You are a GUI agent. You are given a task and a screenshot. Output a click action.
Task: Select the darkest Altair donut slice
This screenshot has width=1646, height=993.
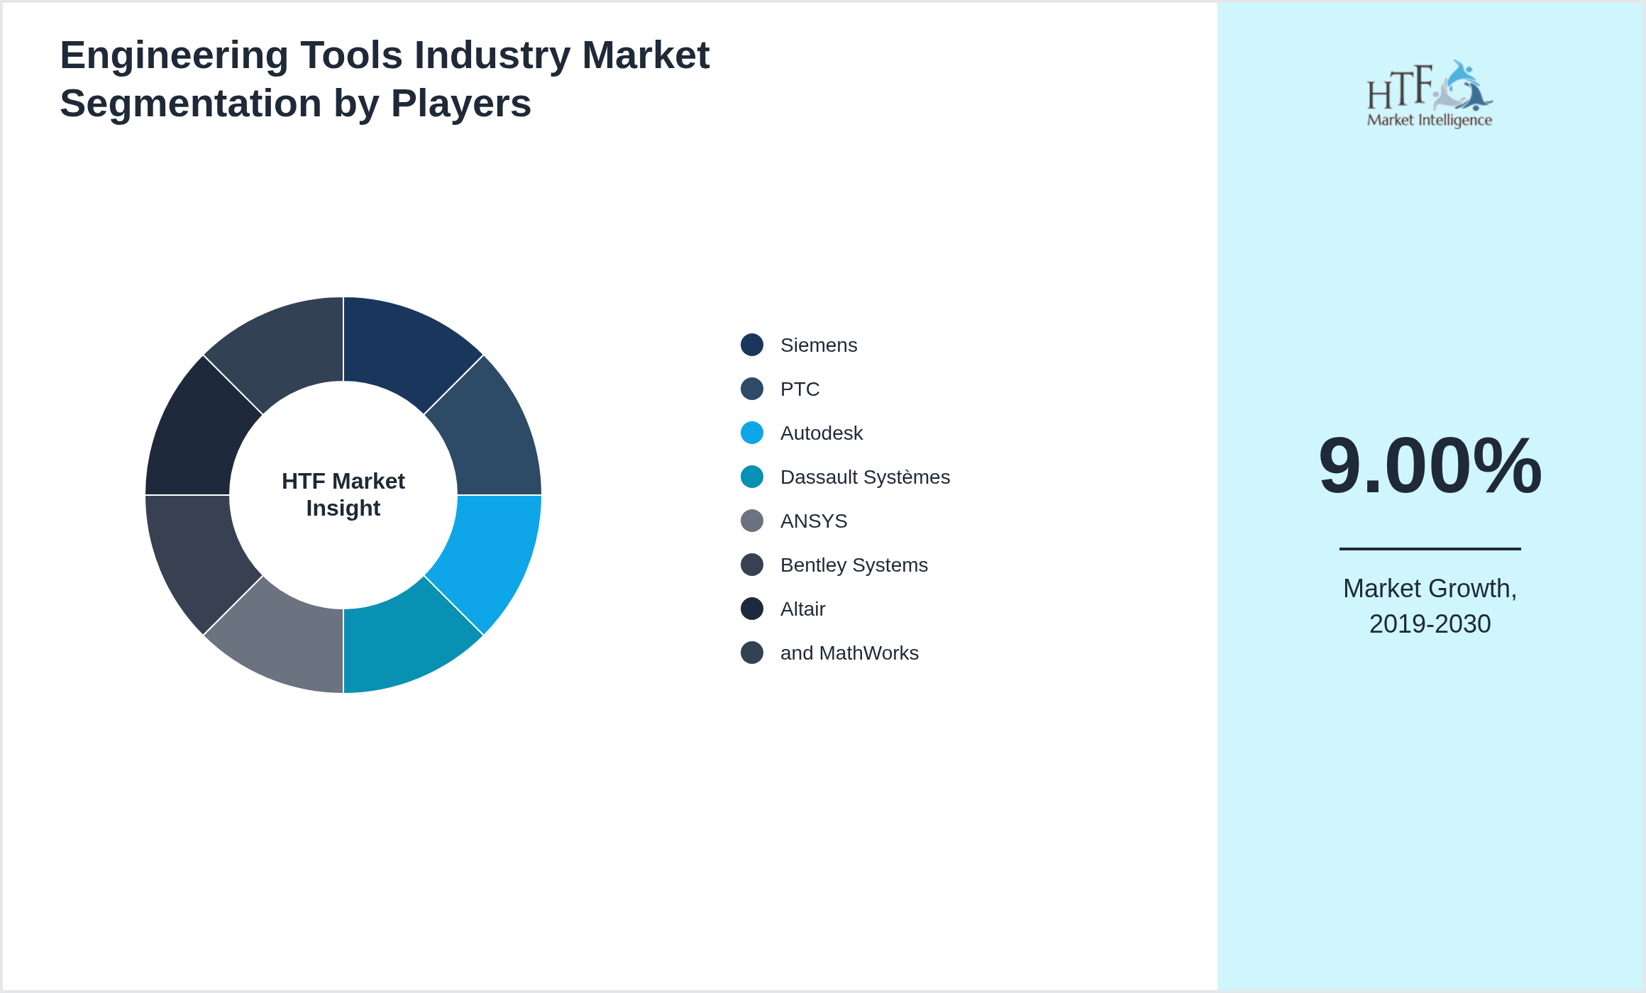[199, 436]
